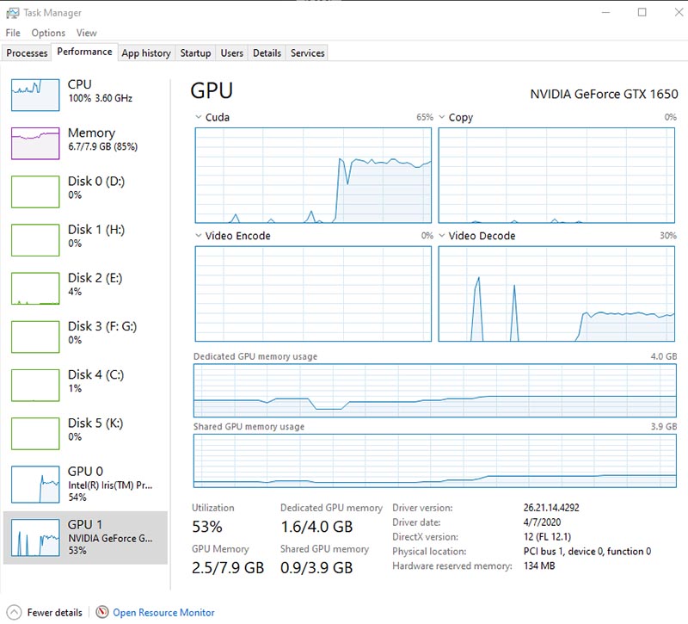Viewport: 688px width, 624px height.
Task: Select Disk 0 (D:) mini graph
Action: [x=35, y=191]
